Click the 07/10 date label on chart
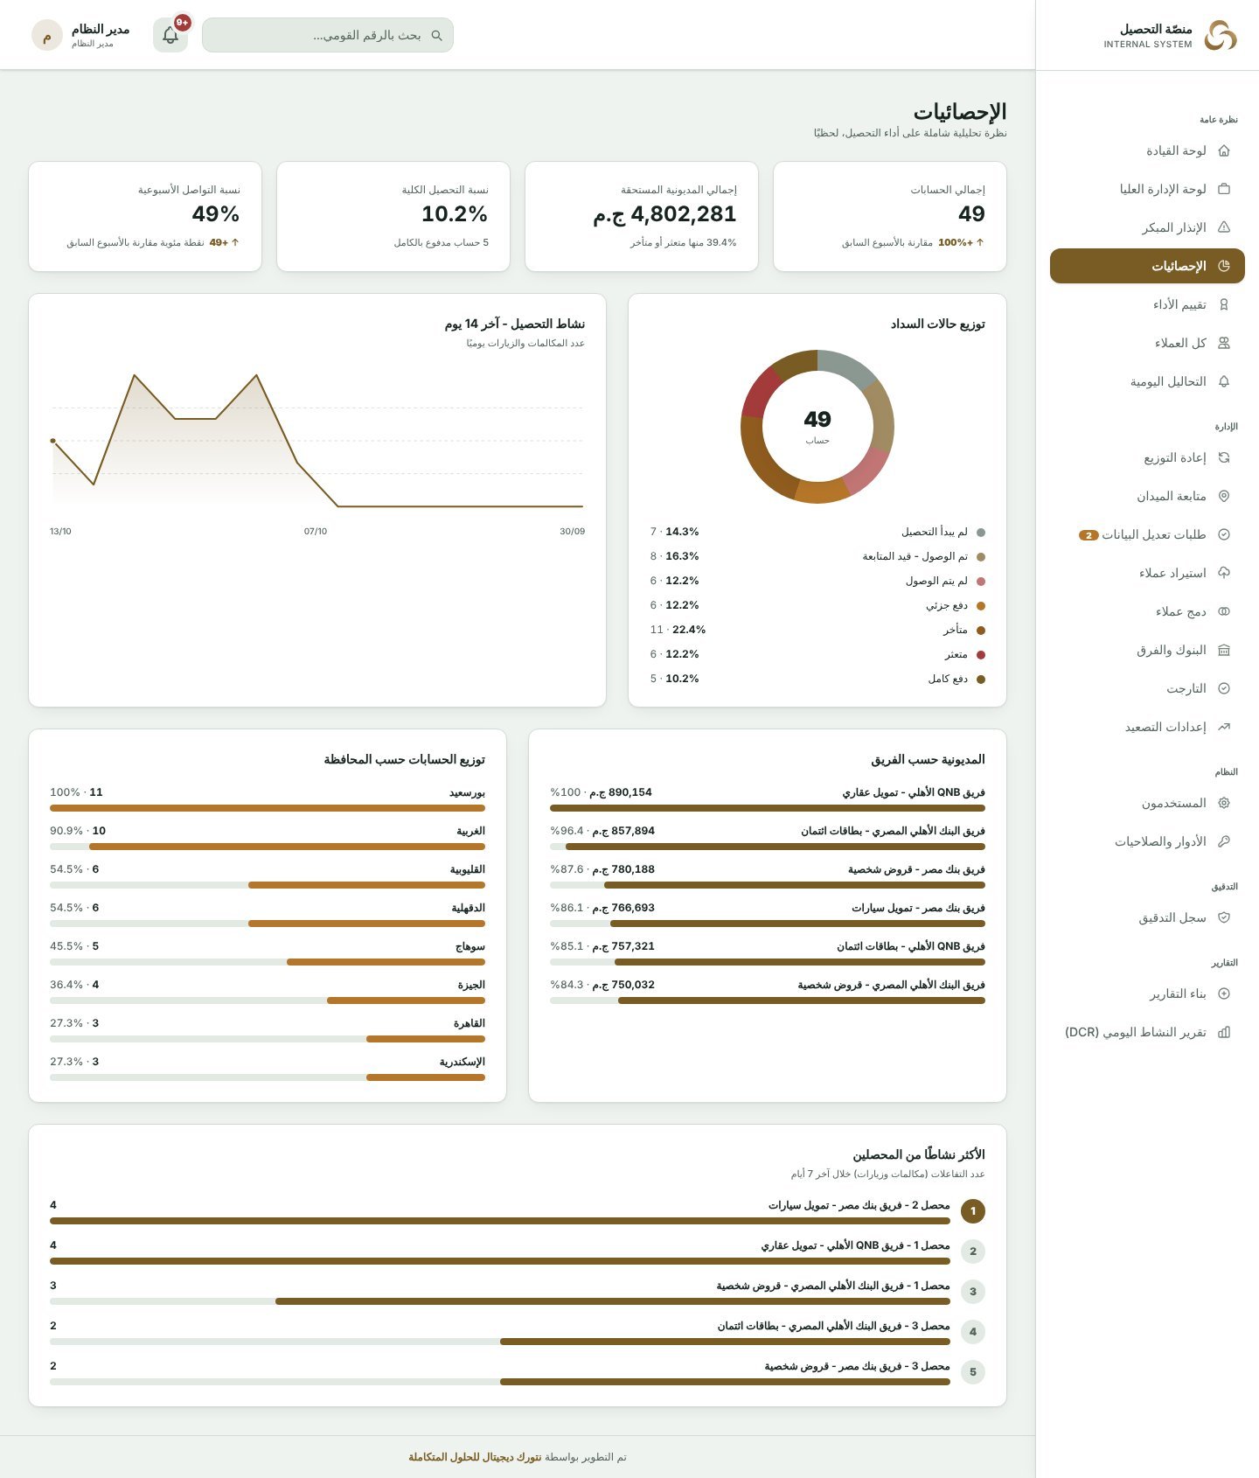Image resolution: width=1259 pixels, height=1478 pixels. click(316, 532)
